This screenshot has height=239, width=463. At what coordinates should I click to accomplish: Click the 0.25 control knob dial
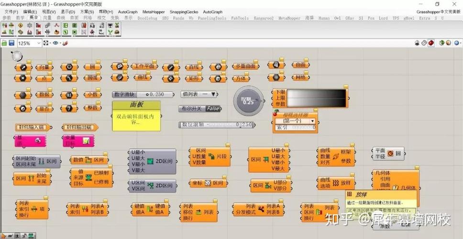tap(249, 101)
